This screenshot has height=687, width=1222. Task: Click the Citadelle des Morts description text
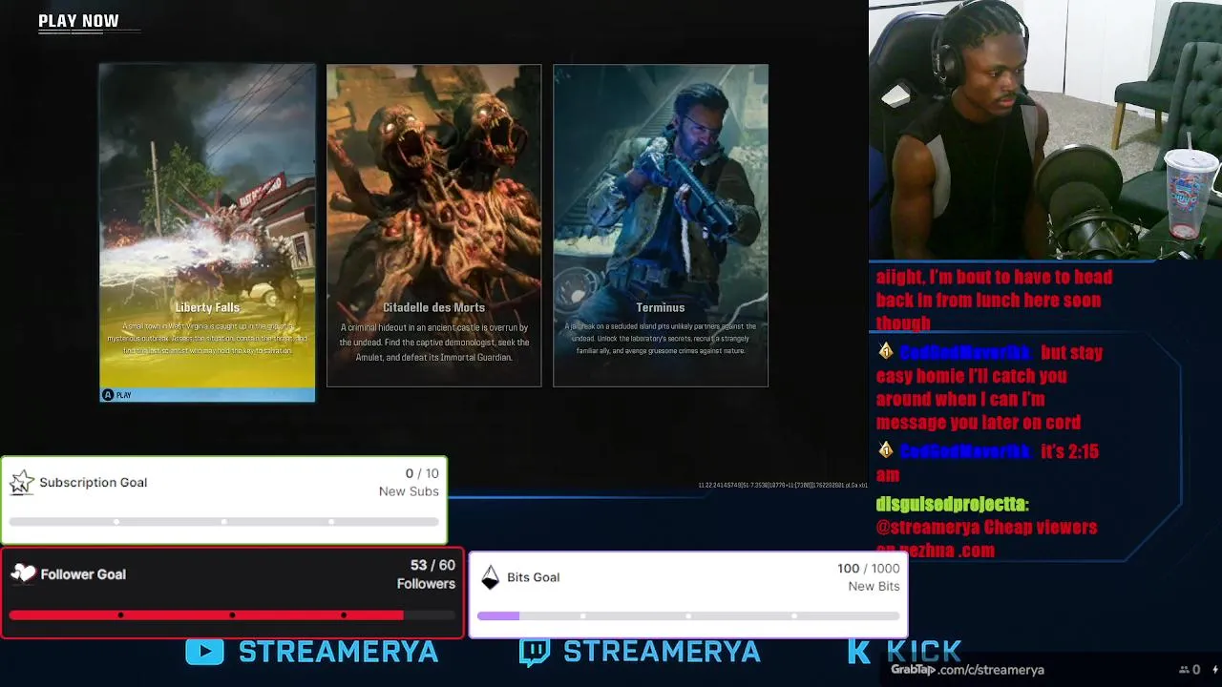pyautogui.click(x=434, y=343)
